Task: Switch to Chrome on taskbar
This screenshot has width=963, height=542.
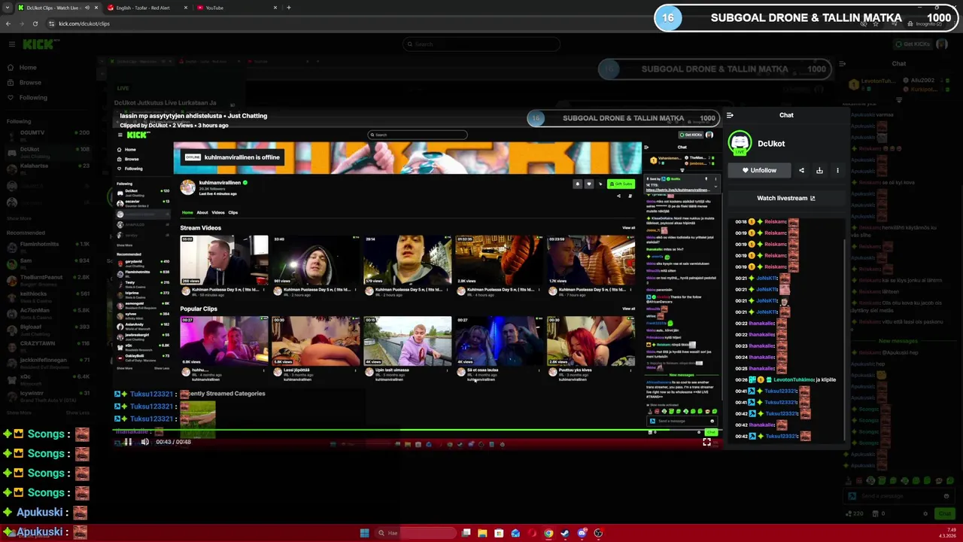Action: [x=548, y=533]
